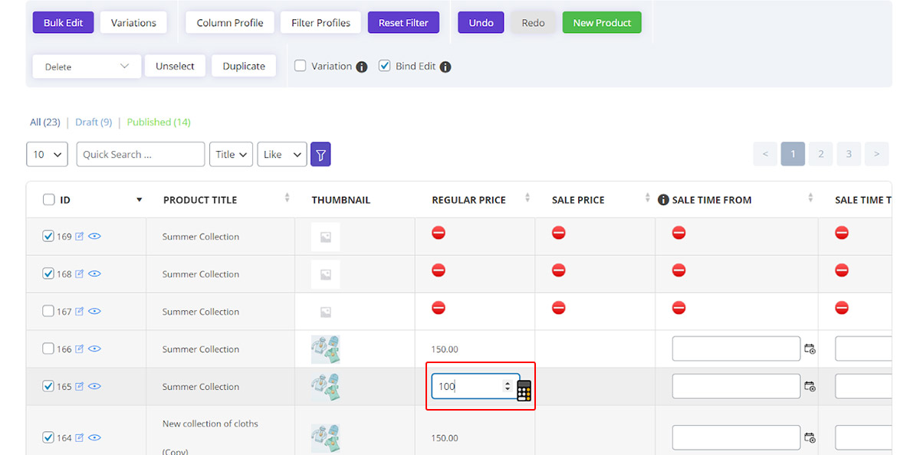This screenshot has width=920, height=455.
Task: Go to page 3
Action: (849, 154)
